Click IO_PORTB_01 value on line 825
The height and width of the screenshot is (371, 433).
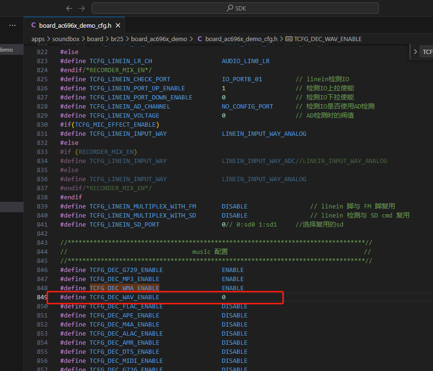click(242, 79)
